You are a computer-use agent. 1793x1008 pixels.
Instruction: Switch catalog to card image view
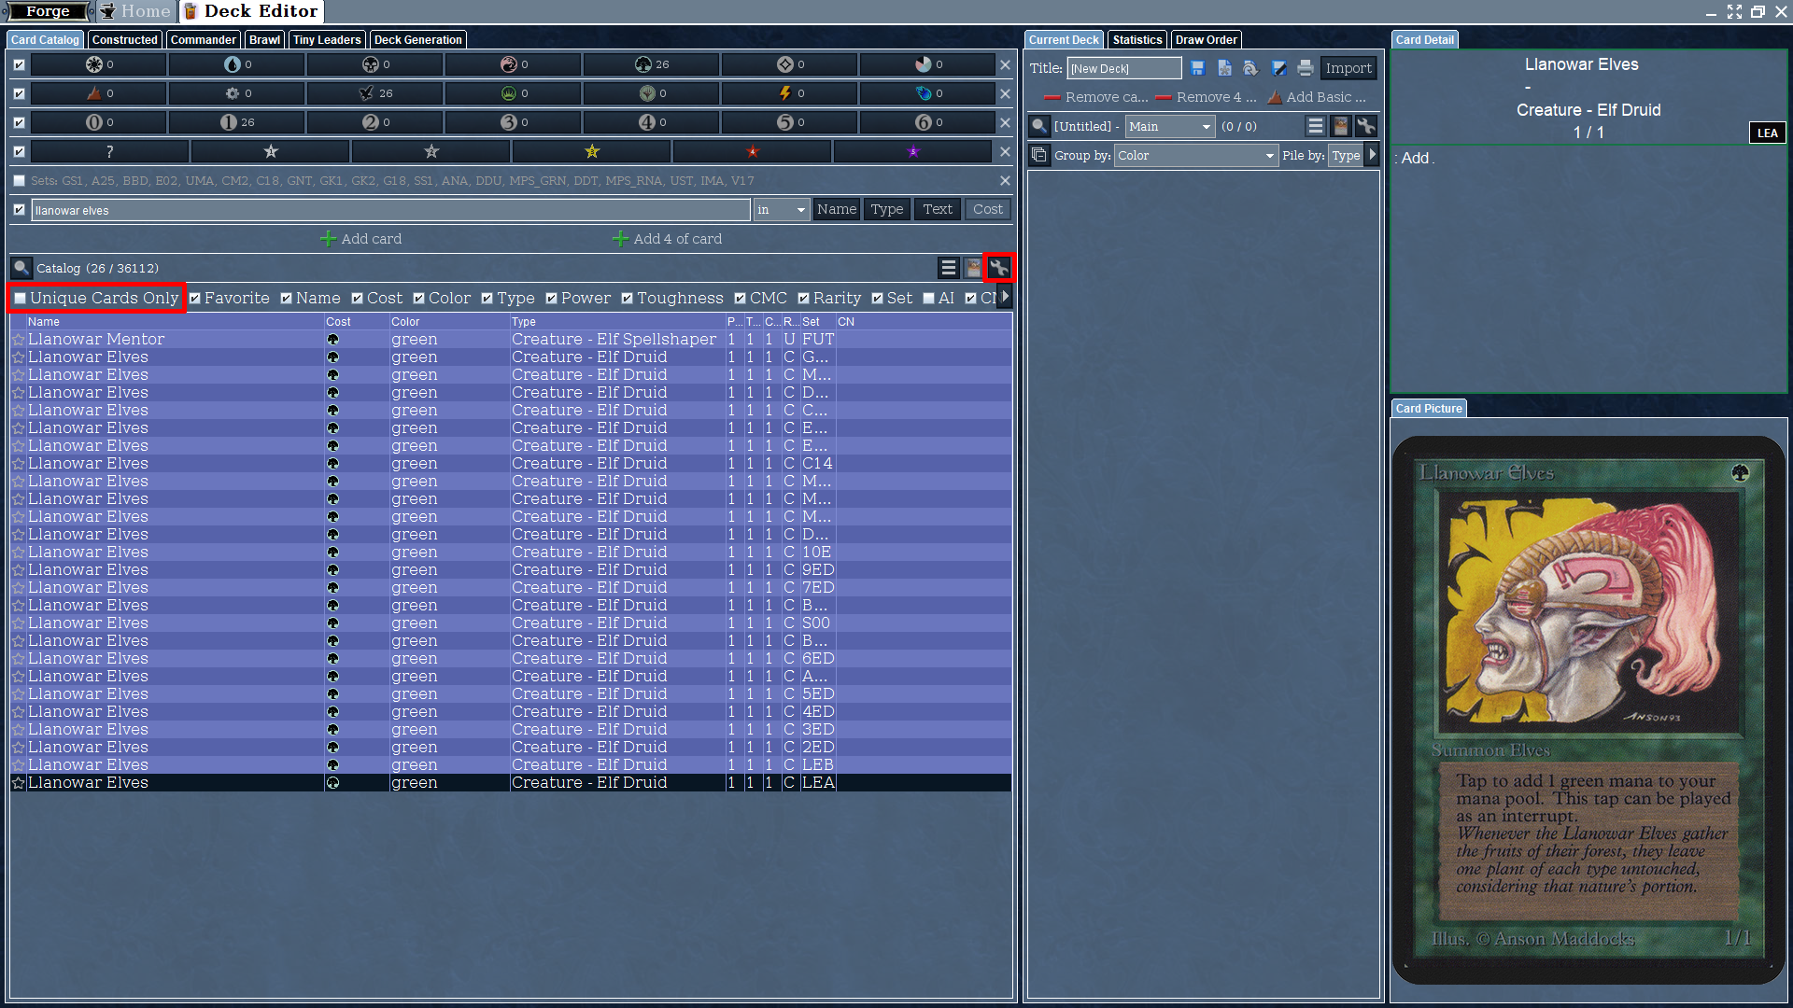pos(973,268)
